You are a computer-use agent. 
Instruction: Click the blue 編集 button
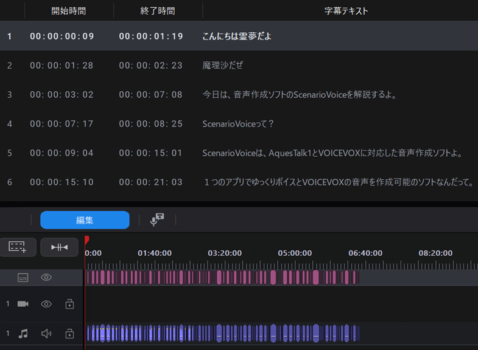[x=85, y=220]
